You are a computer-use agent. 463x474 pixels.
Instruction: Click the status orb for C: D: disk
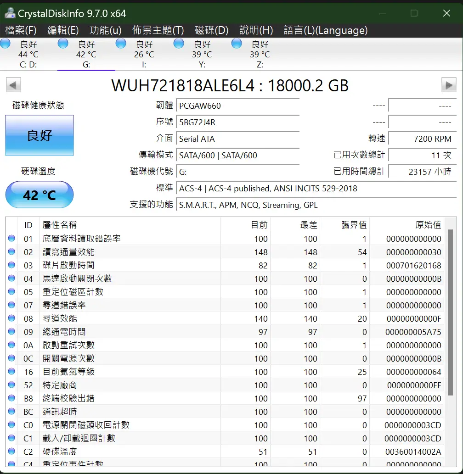click(6, 44)
